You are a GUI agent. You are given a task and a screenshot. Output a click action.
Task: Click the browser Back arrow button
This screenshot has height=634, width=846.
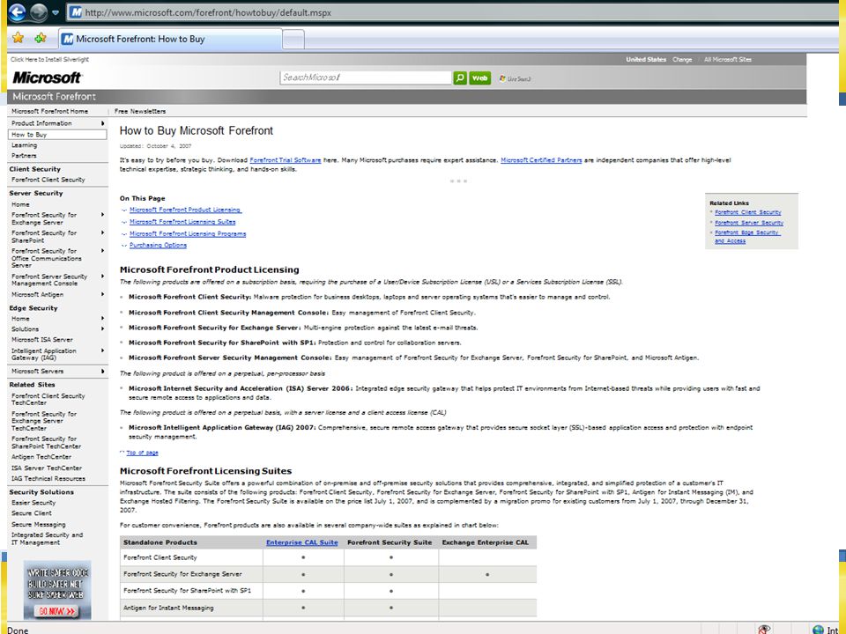pyautogui.click(x=18, y=11)
